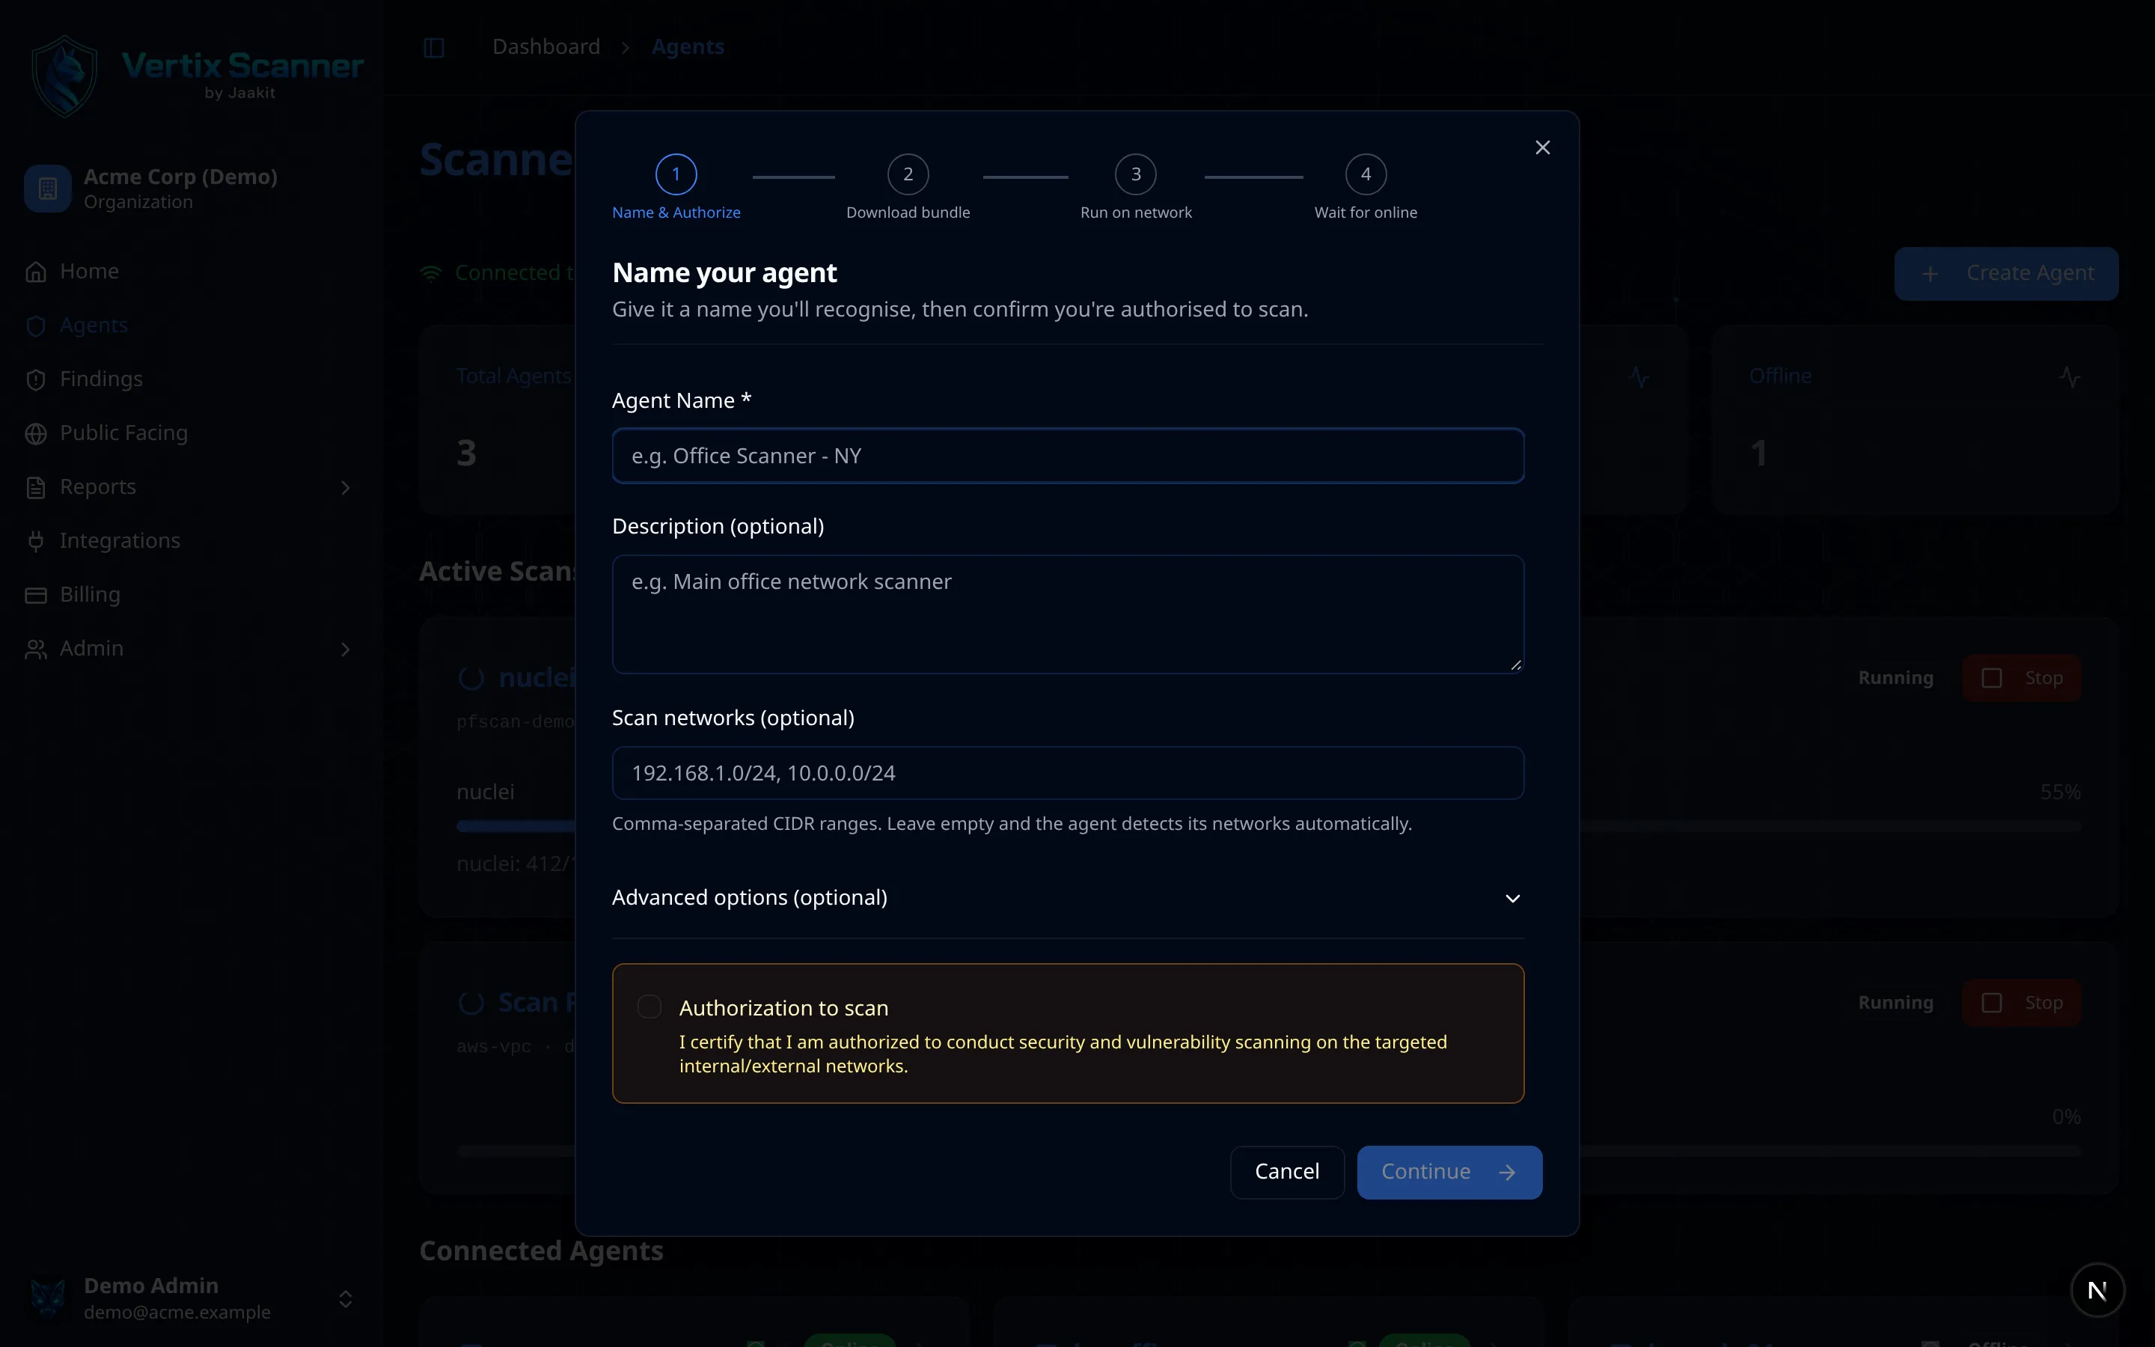Click the Public Facing globe icon
Image resolution: width=2155 pixels, height=1347 pixels.
pyautogui.click(x=36, y=434)
